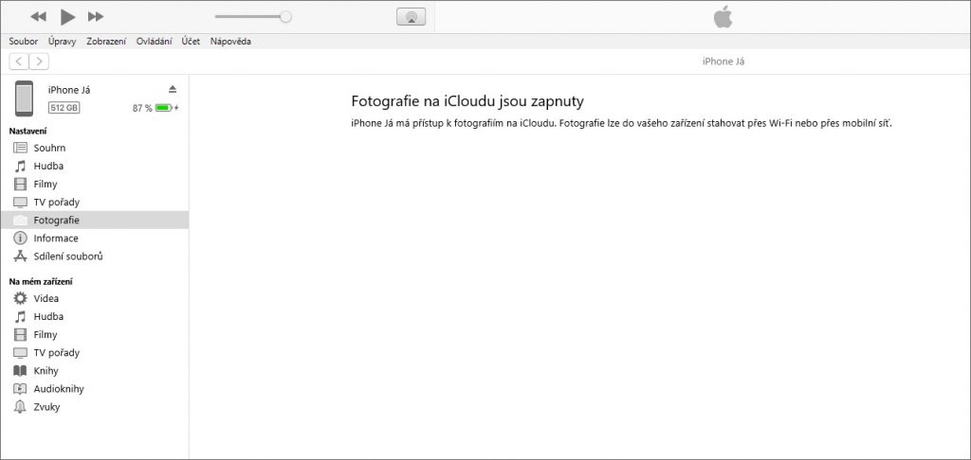Image resolution: width=971 pixels, height=460 pixels.
Task: Select Videa under Na mém zařízení
Action: tap(46, 298)
